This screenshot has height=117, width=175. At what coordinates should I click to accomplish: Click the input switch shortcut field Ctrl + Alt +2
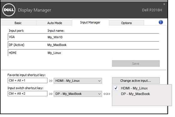[x=28, y=93]
